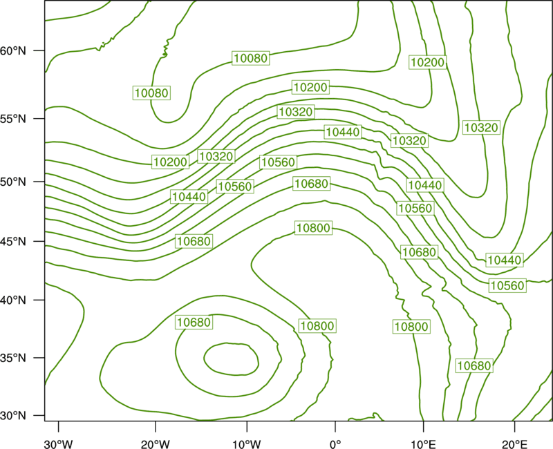Image resolution: width=553 pixels, height=449 pixels.
Task: Click the 55°N latitude axis label
Action: [x=13, y=119]
